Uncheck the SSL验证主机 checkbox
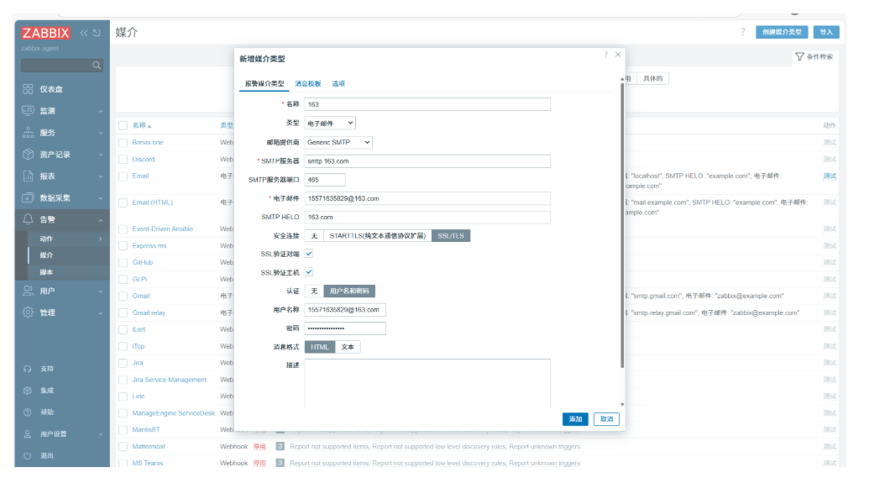869x478 pixels. click(309, 272)
